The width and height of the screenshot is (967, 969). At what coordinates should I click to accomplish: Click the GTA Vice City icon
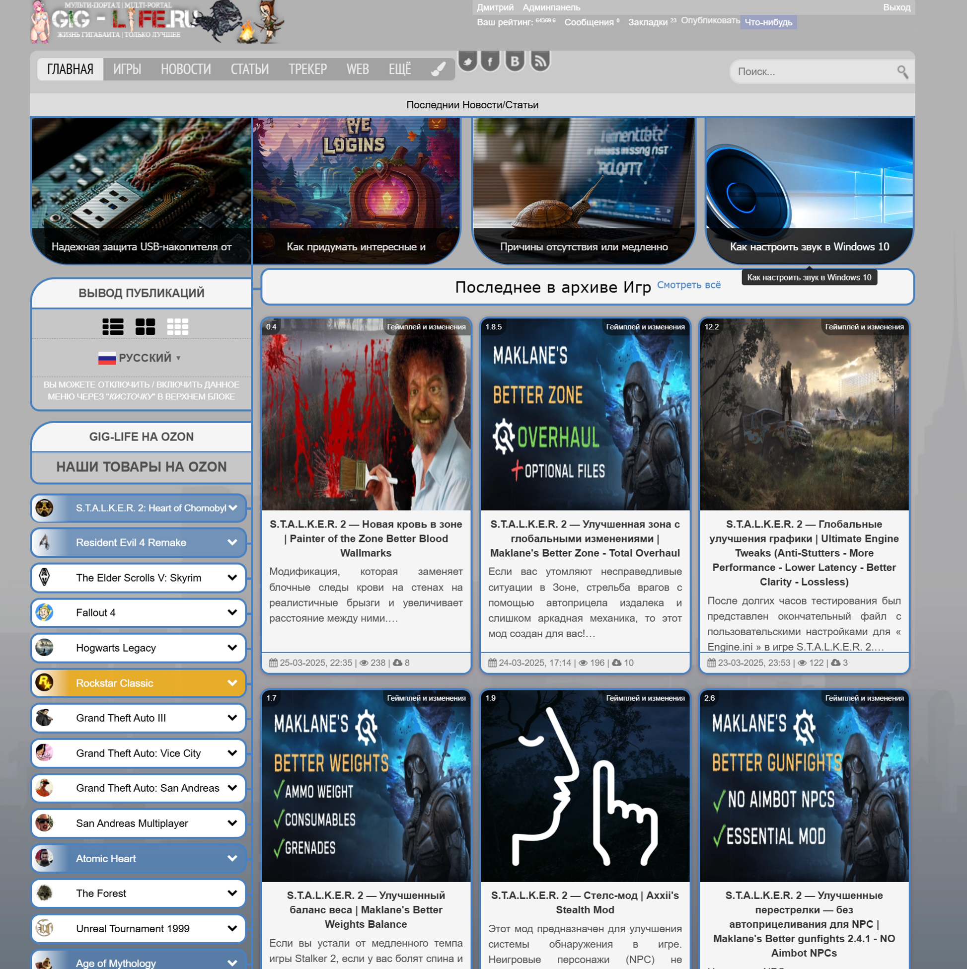click(45, 753)
